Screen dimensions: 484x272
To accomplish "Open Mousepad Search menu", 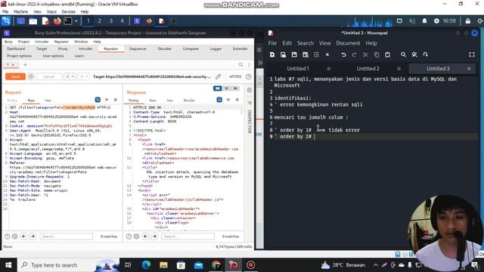I will tap(306, 43).
